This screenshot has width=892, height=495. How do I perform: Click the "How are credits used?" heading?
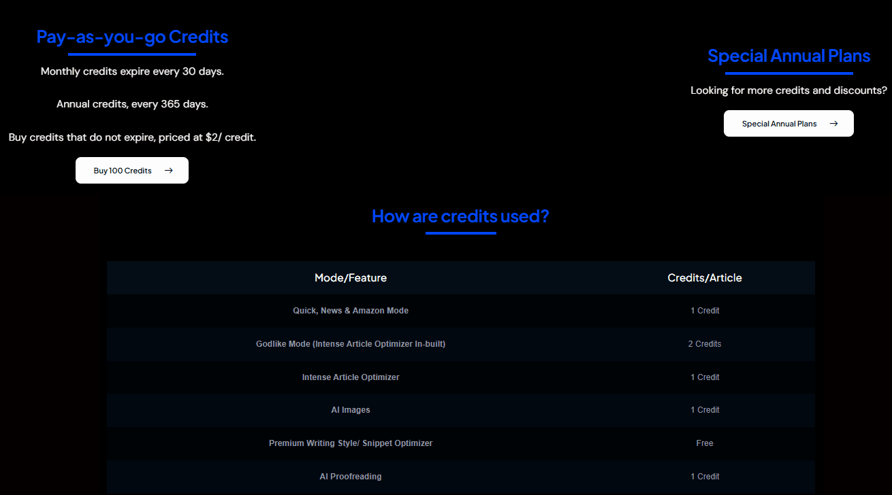point(460,216)
